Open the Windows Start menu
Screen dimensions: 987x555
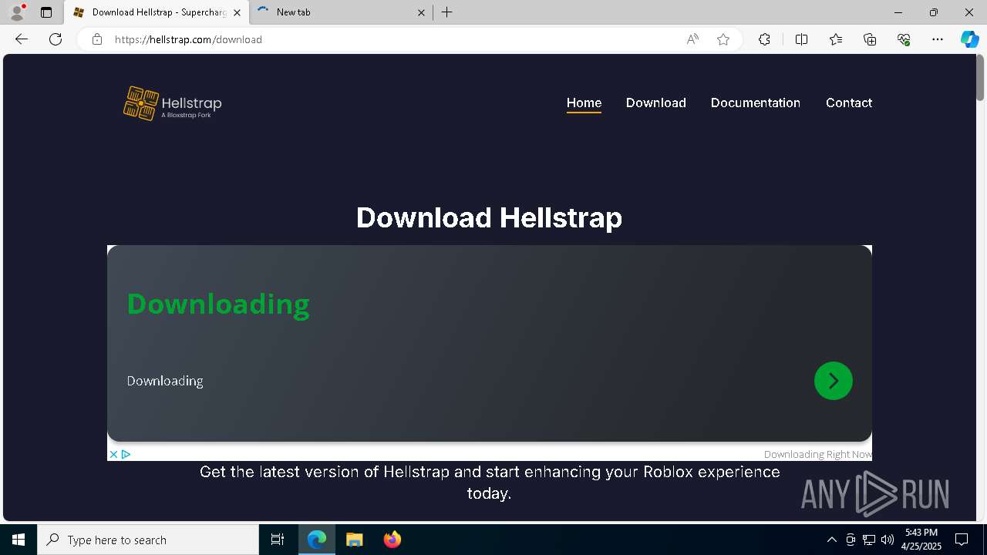19,540
